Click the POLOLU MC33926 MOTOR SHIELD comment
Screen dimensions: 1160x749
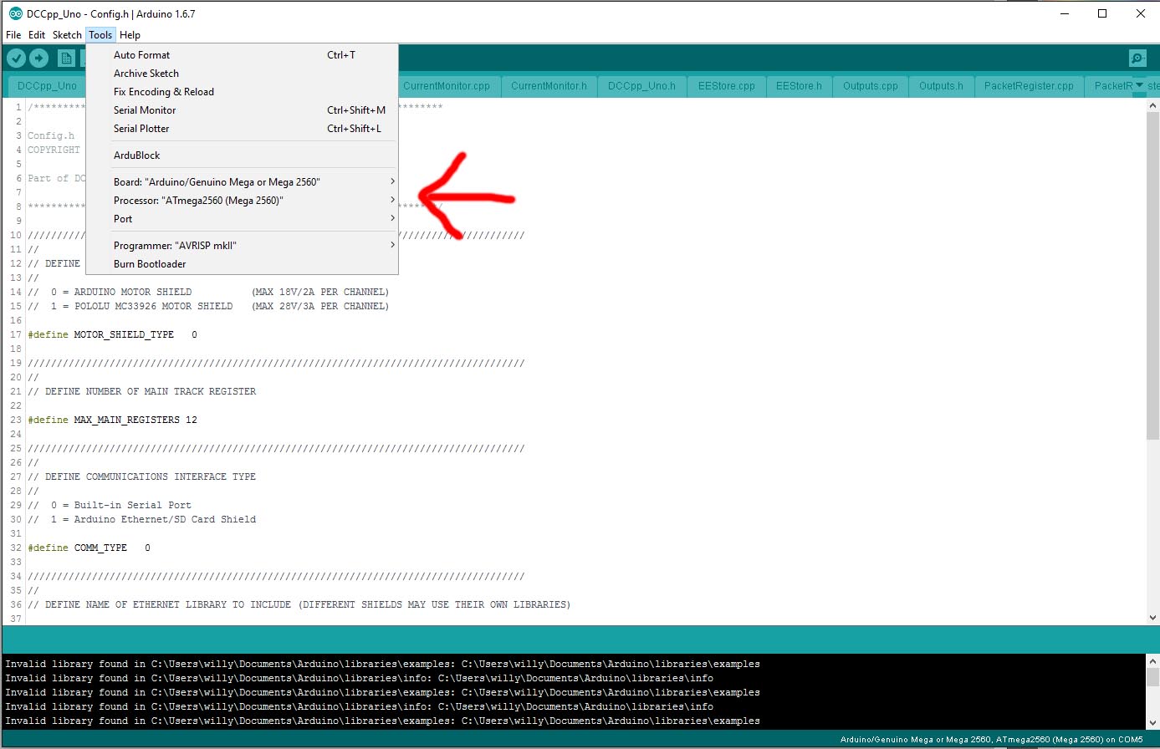tap(208, 306)
